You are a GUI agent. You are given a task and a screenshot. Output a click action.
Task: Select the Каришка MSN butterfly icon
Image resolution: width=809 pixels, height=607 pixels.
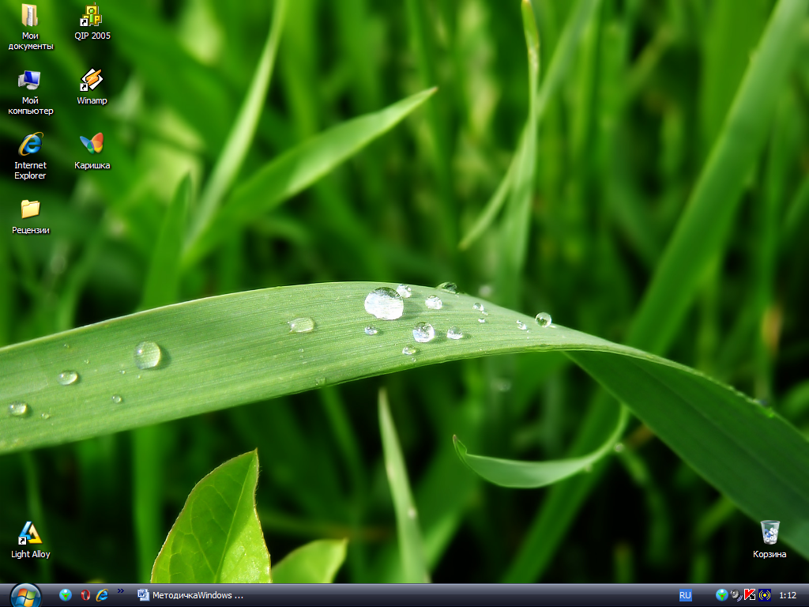click(x=92, y=152)
